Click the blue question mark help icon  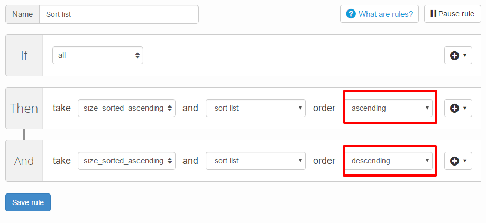[351, 14]
